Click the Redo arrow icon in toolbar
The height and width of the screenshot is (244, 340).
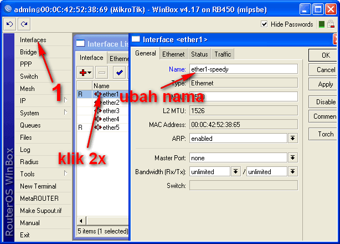(24, 24)
